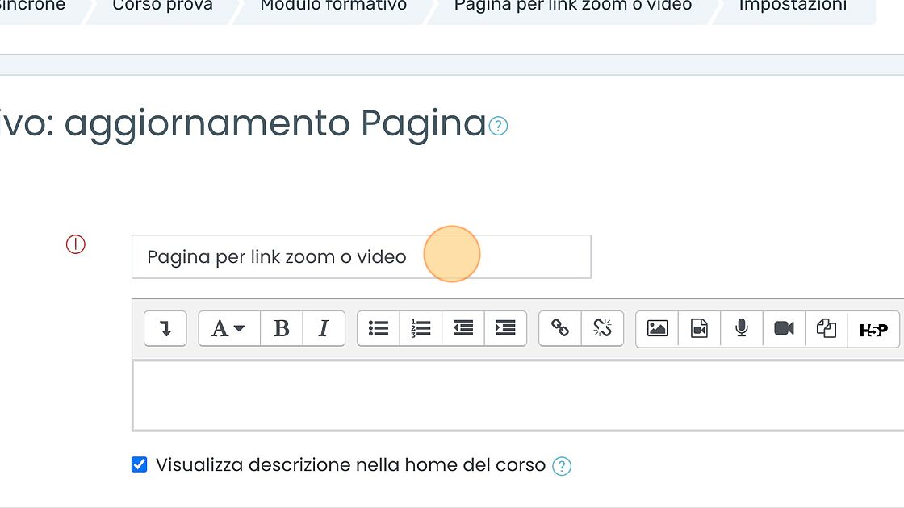The image size is (904, 508).
Task: Toggle the editor's extra toolbar buttons
Action: pyautogui.click(x=165, y=328)
